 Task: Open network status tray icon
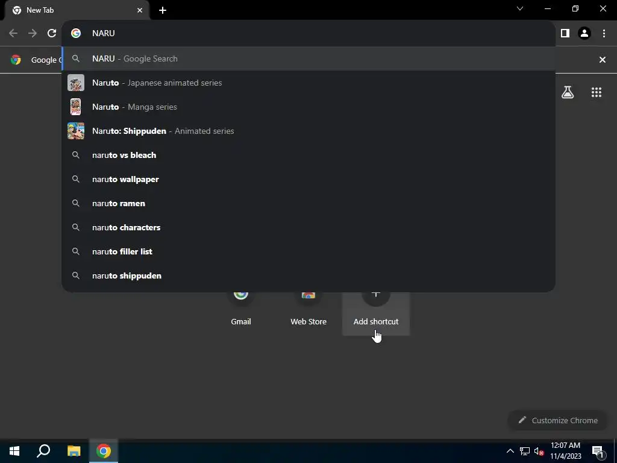coord(525,451)
